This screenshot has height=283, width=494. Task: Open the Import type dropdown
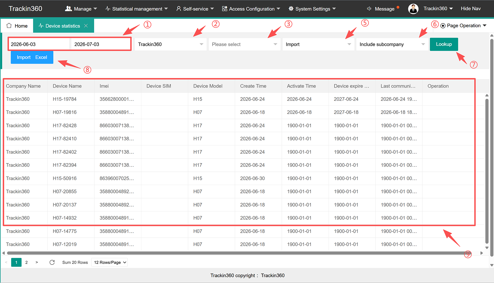click(x=318, y=44)
